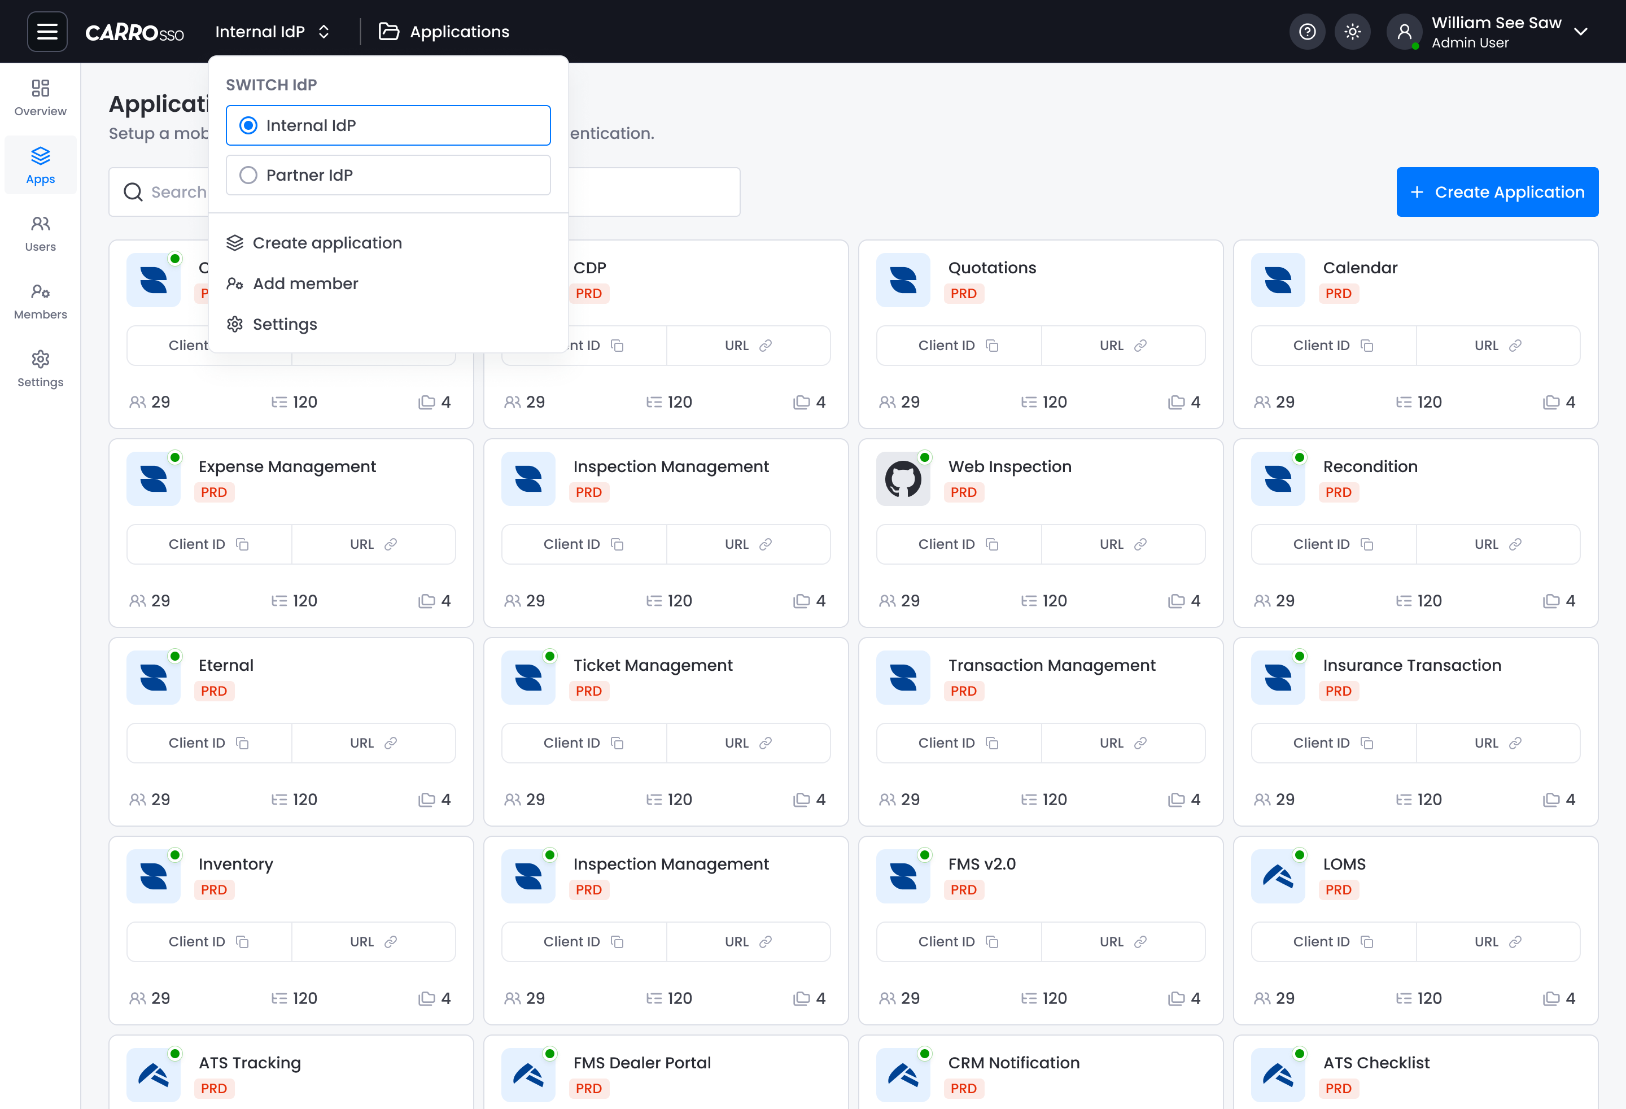1626x1109 pixels.
Task: Open the hamburger menu next to CARRO SSO logo
Action: pyautogui.click(x=47, y=31)
